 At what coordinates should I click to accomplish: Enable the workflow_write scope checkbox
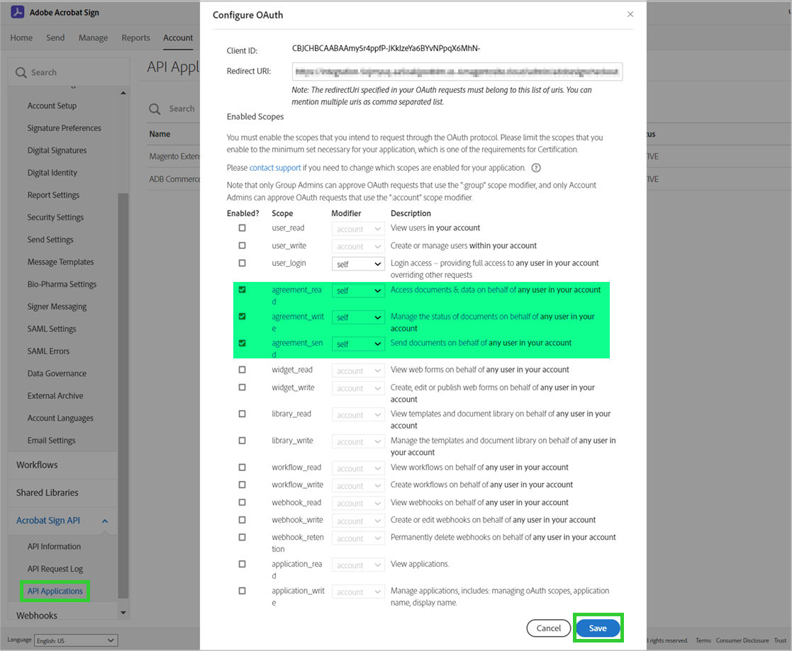pyautogui.click(x=242, y=485)
